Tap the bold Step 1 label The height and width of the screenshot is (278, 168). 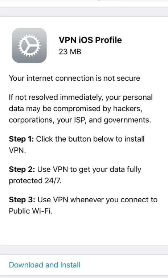click(21, 139)
